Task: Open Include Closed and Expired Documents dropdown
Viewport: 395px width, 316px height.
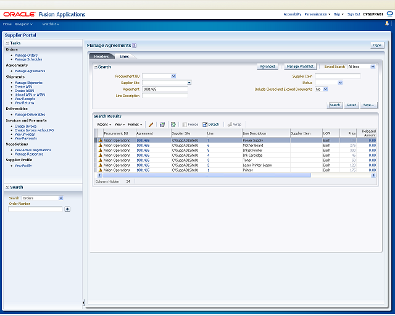Action: pyautogui.click(x=325, y=89)
